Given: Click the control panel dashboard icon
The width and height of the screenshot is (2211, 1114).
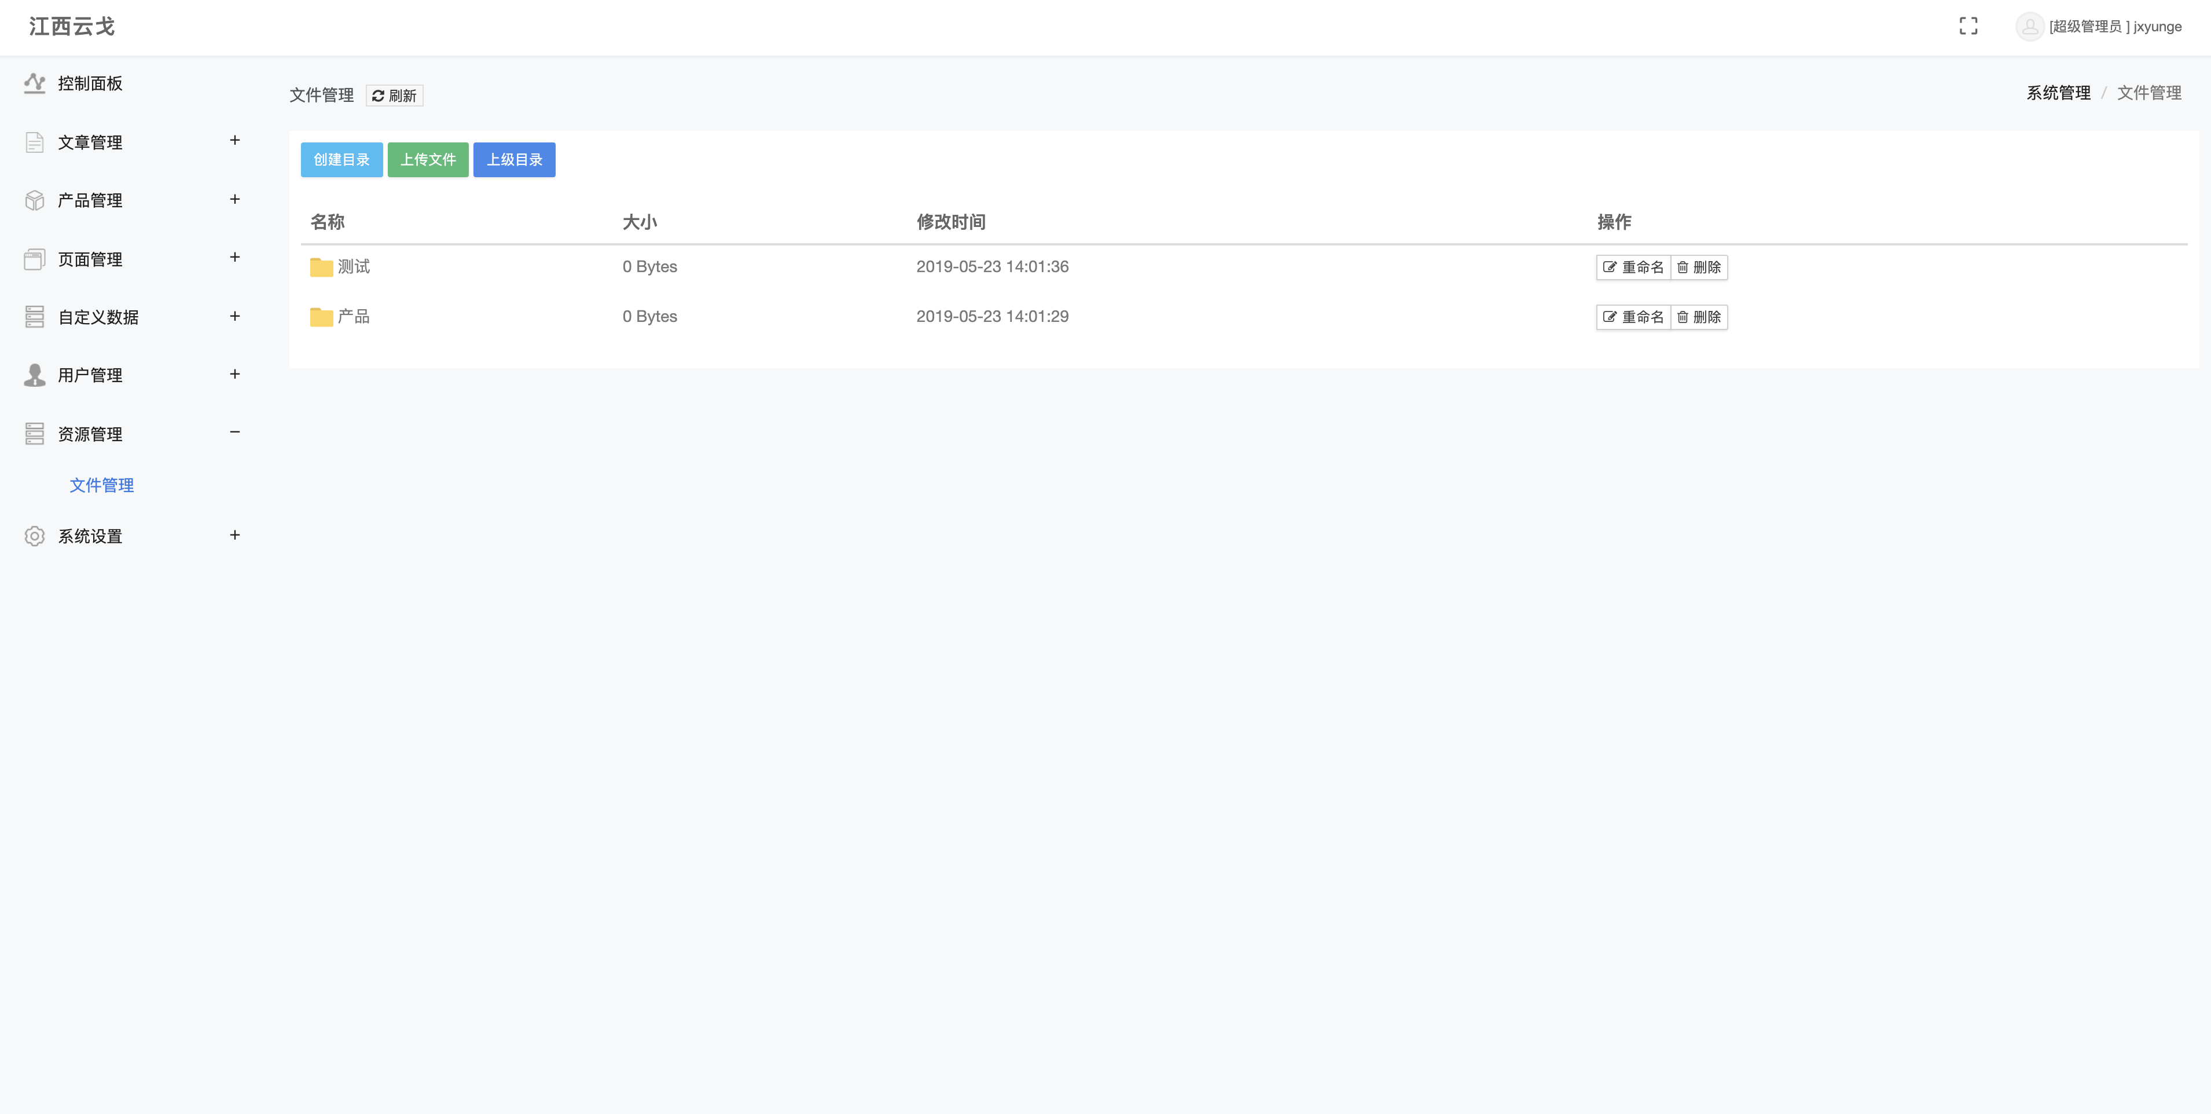Looking at the screenshot, I should [34, 83].
